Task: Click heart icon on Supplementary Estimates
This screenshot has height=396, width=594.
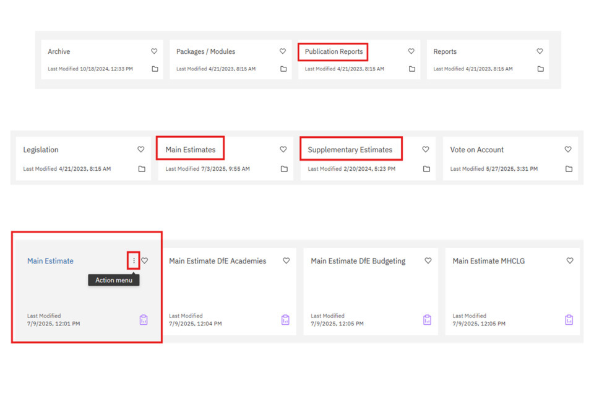Action: 425,150
